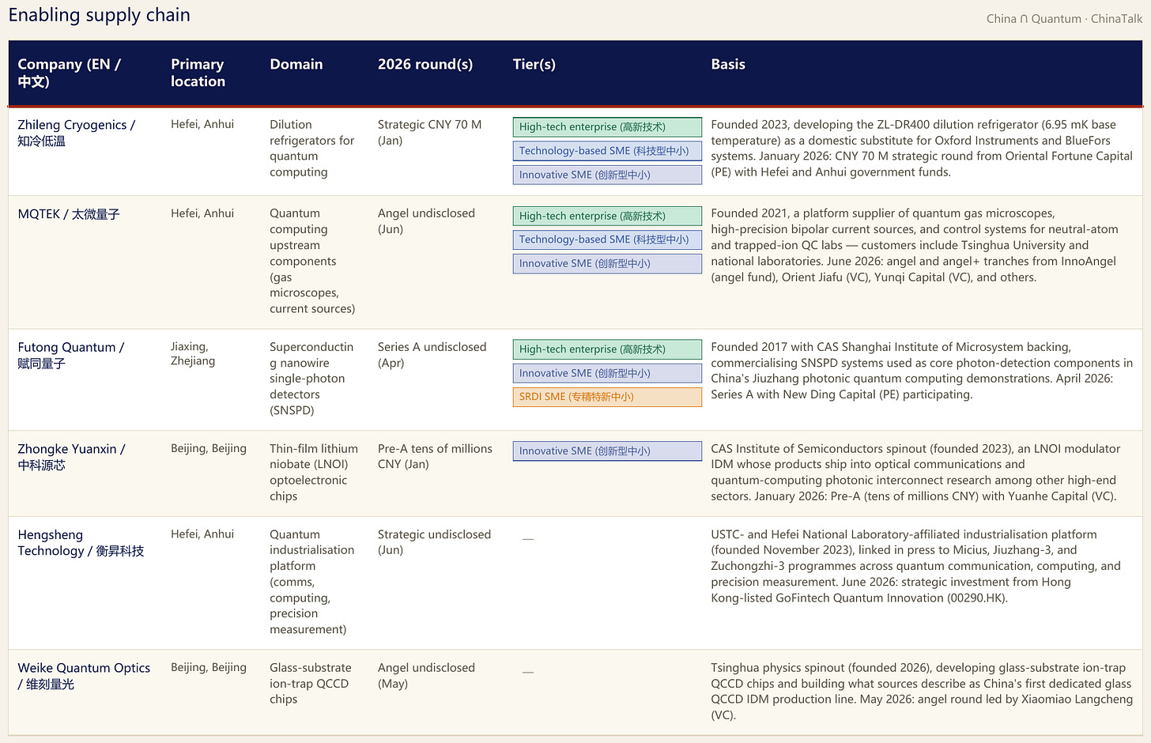Image resolution: width=1151 pixels, height=743 pixels.
Task: Select the basis text mentioning the ZL-DR400 dilution refrigerator
Action: pyautogui.click(x=922, y=149)
